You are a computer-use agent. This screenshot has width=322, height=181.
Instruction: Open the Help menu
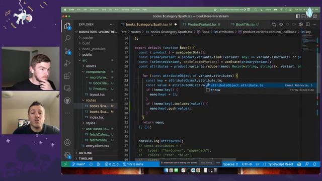click(144, 10)
